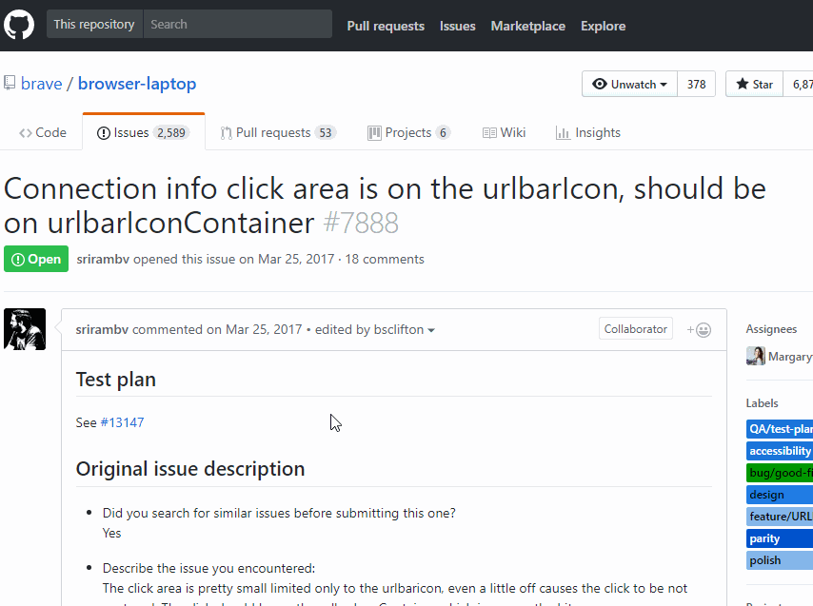
Task: Click the Code tab angle-brackets icon
Action: pos(25,133)
